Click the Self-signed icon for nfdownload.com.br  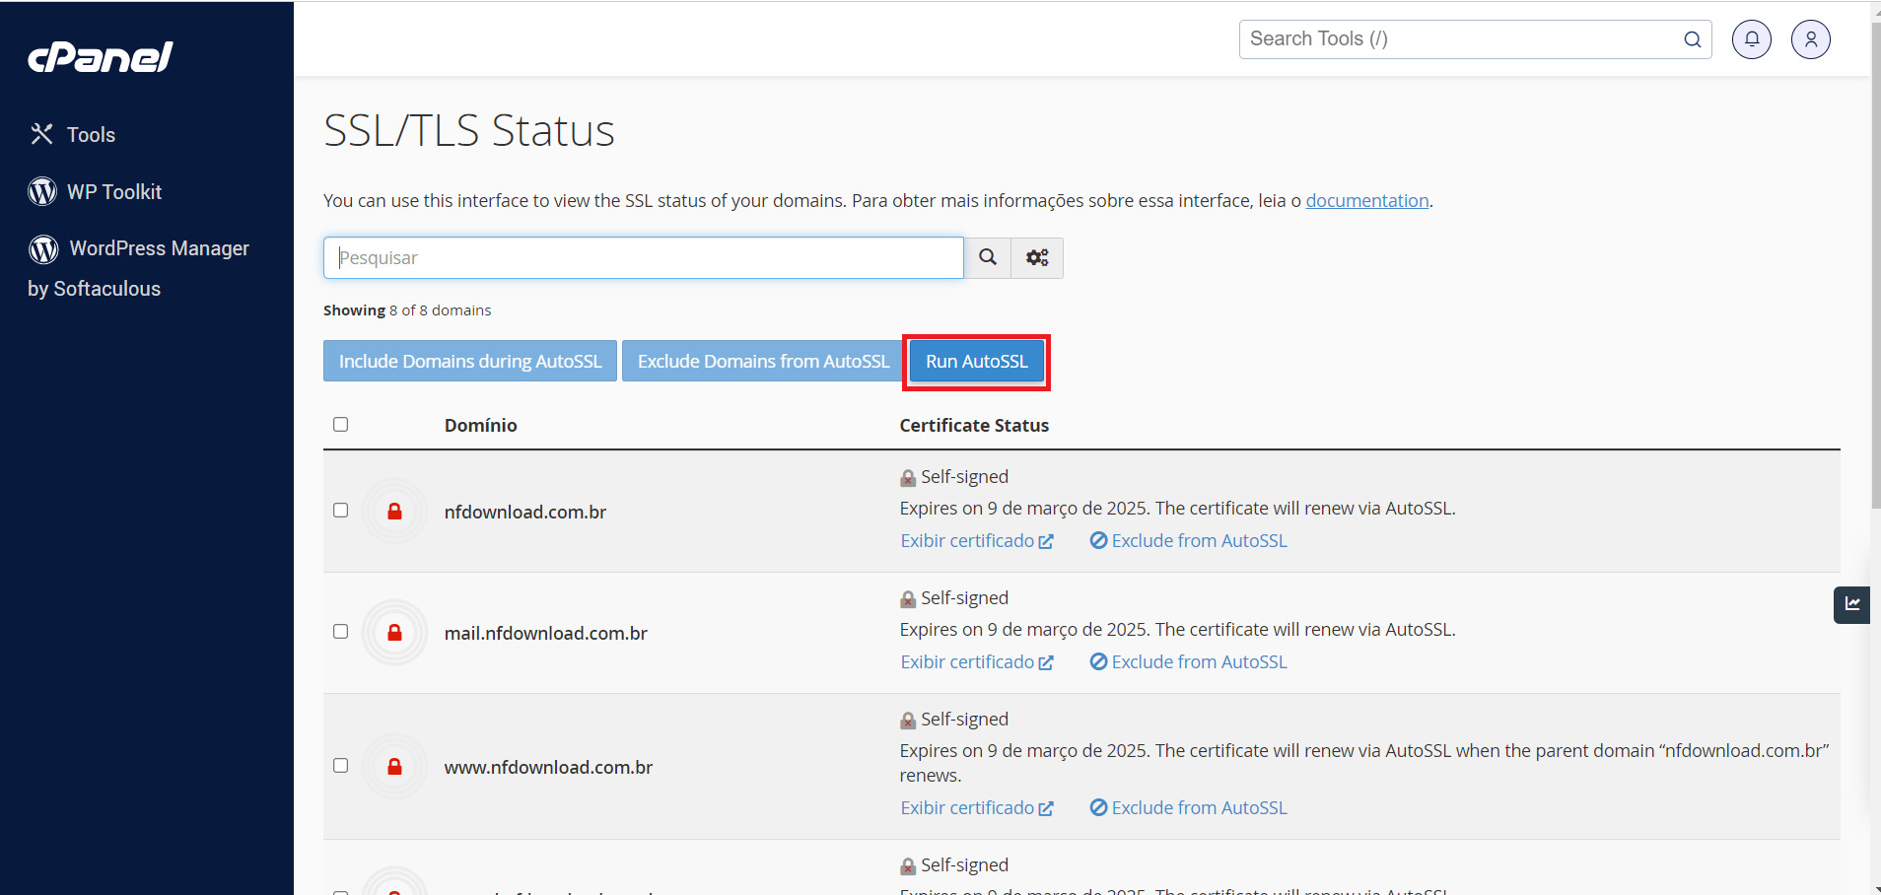coord(908,478)
